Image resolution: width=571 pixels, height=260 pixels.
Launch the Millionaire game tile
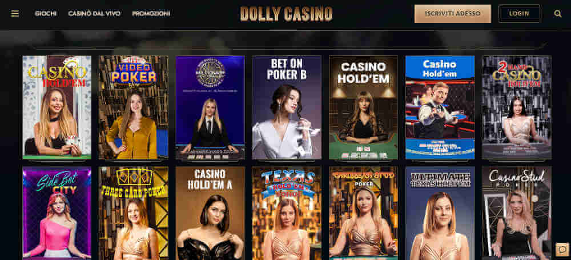[210, 107]
